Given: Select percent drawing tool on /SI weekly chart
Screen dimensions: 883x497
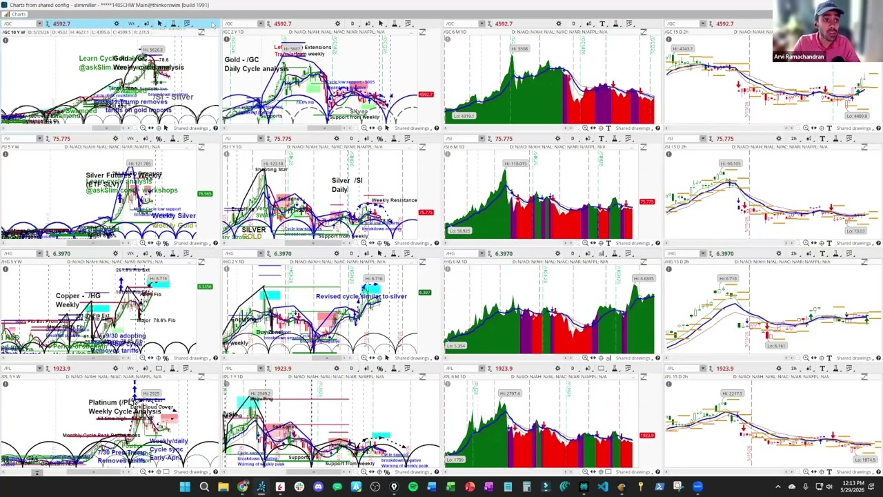Looking at the screenshot, I should click(x=158, y=139).
